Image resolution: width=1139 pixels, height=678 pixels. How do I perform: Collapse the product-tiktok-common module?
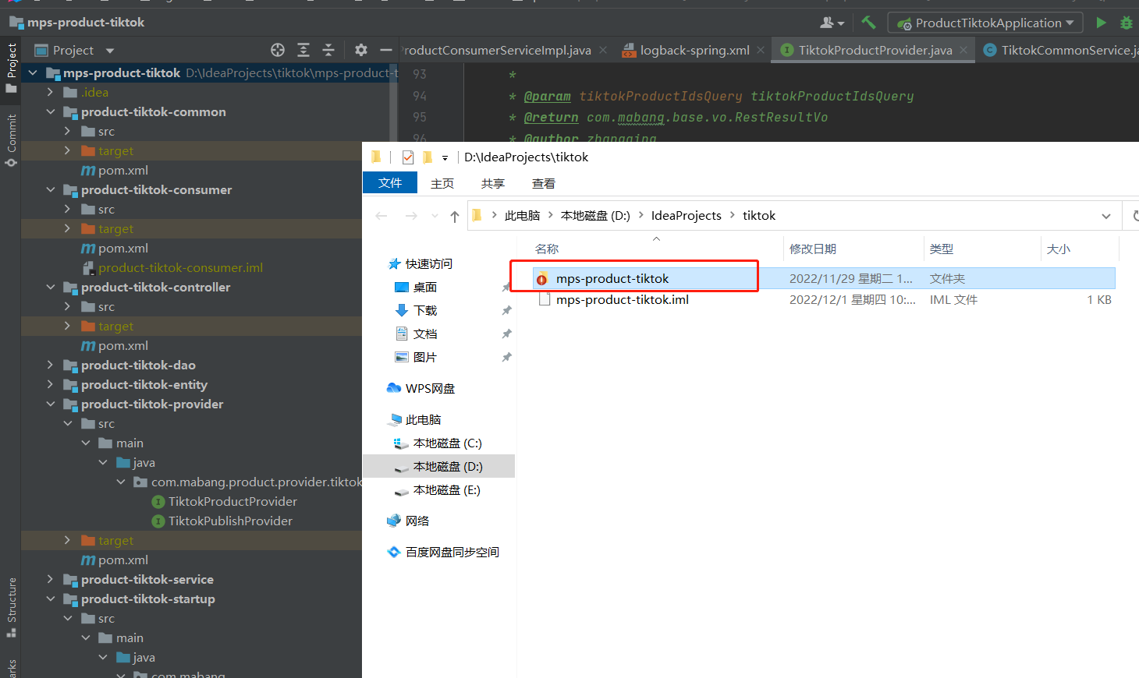(x=51, y=111)
